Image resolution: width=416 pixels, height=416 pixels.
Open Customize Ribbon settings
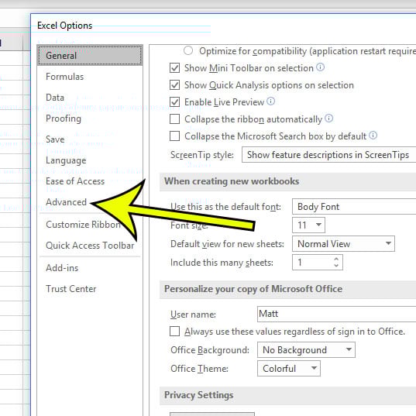(83, 225)
